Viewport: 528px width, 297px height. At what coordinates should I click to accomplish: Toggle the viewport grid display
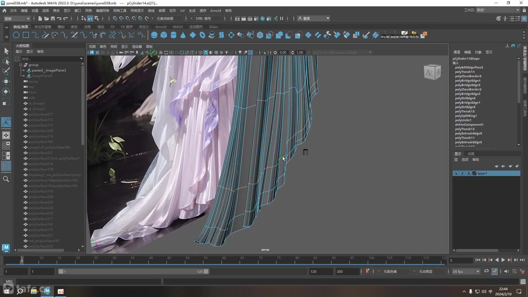tap(161, 53)
